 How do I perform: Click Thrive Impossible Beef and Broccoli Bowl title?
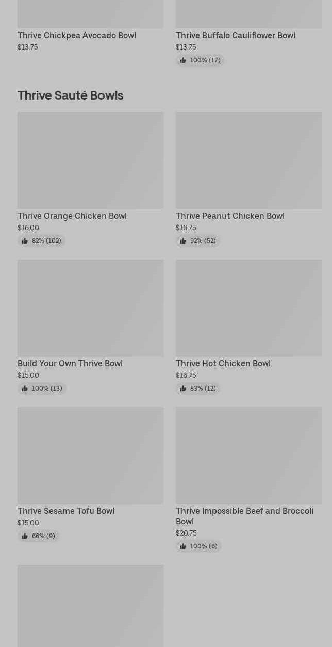[x=244, y=516]
